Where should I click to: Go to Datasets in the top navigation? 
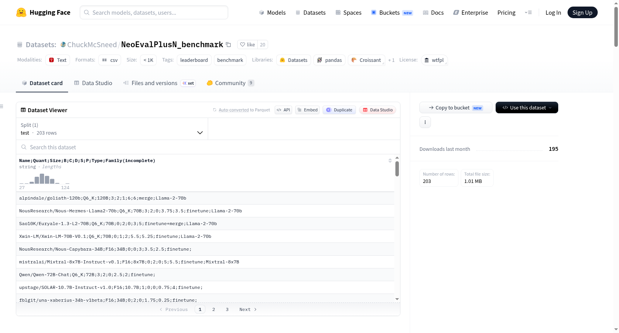click(310, 13)
